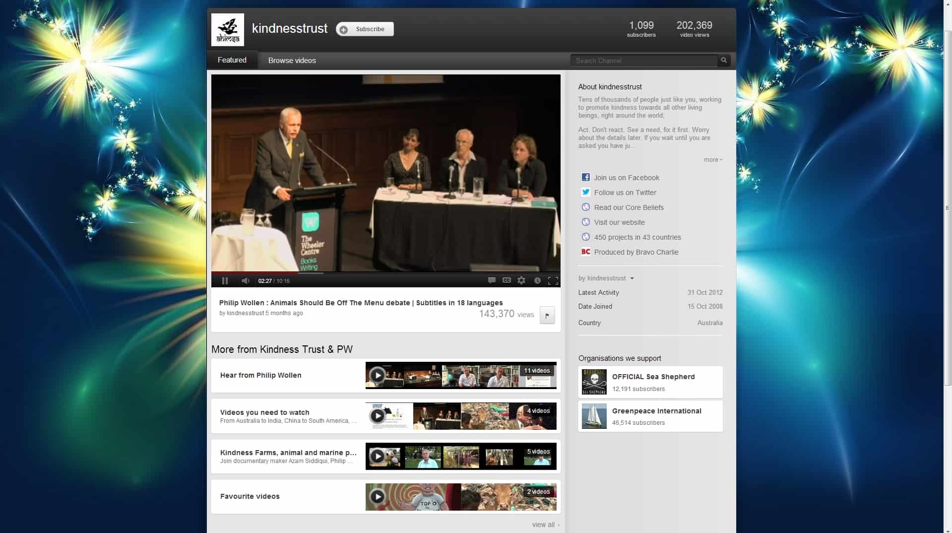The image size is (952, 533).
Task: Open the annotations speech bubble control
Action: 492,280
